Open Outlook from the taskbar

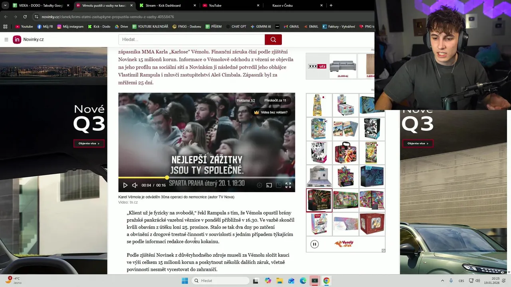tap(291, 281)
